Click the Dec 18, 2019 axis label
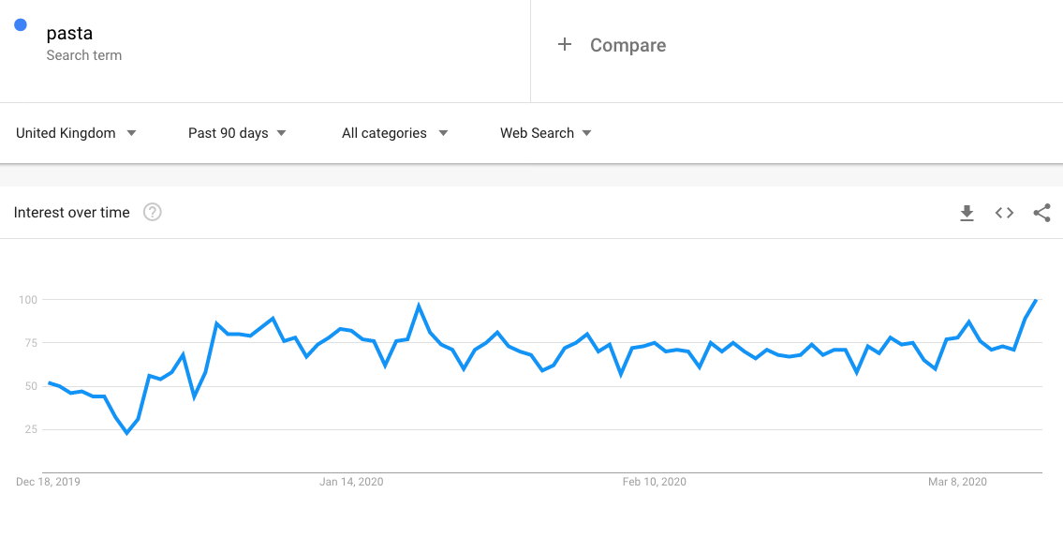1063x538 pixels. tap(48, 482)
